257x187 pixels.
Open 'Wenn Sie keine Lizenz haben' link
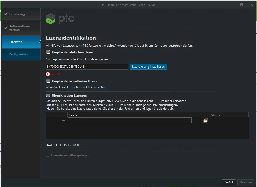[76, 87]
